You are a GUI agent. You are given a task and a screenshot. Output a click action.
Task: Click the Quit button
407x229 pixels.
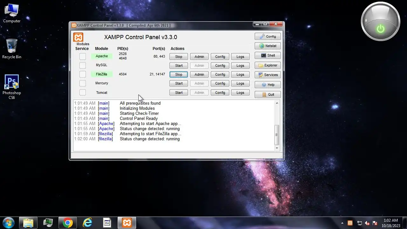point(268,94)
